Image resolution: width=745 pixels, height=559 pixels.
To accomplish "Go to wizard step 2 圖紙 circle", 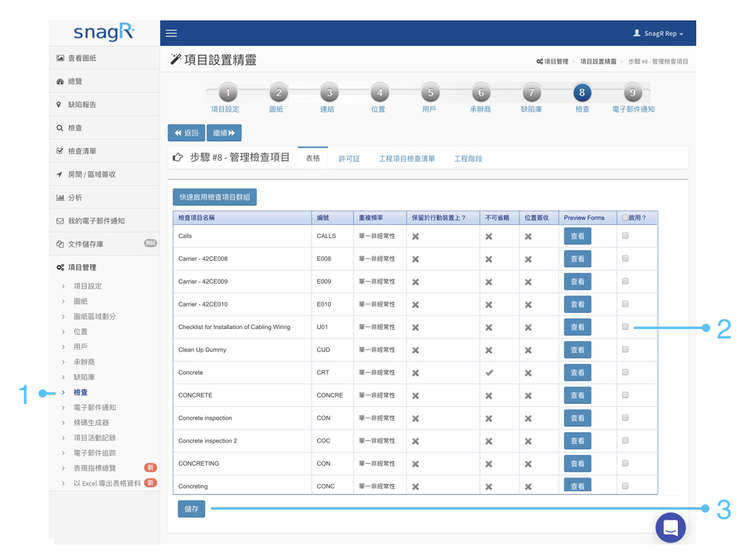I will click(x=279, y=92).
